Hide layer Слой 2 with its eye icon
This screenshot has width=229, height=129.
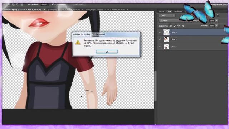point(160,39)
